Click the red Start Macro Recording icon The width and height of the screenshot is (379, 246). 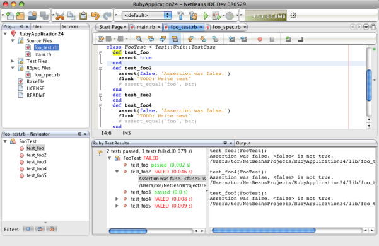tap(260, 39)
